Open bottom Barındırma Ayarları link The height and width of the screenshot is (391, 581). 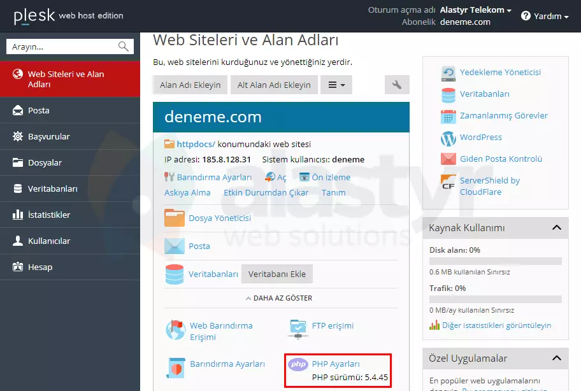click(x=227, y=364)
